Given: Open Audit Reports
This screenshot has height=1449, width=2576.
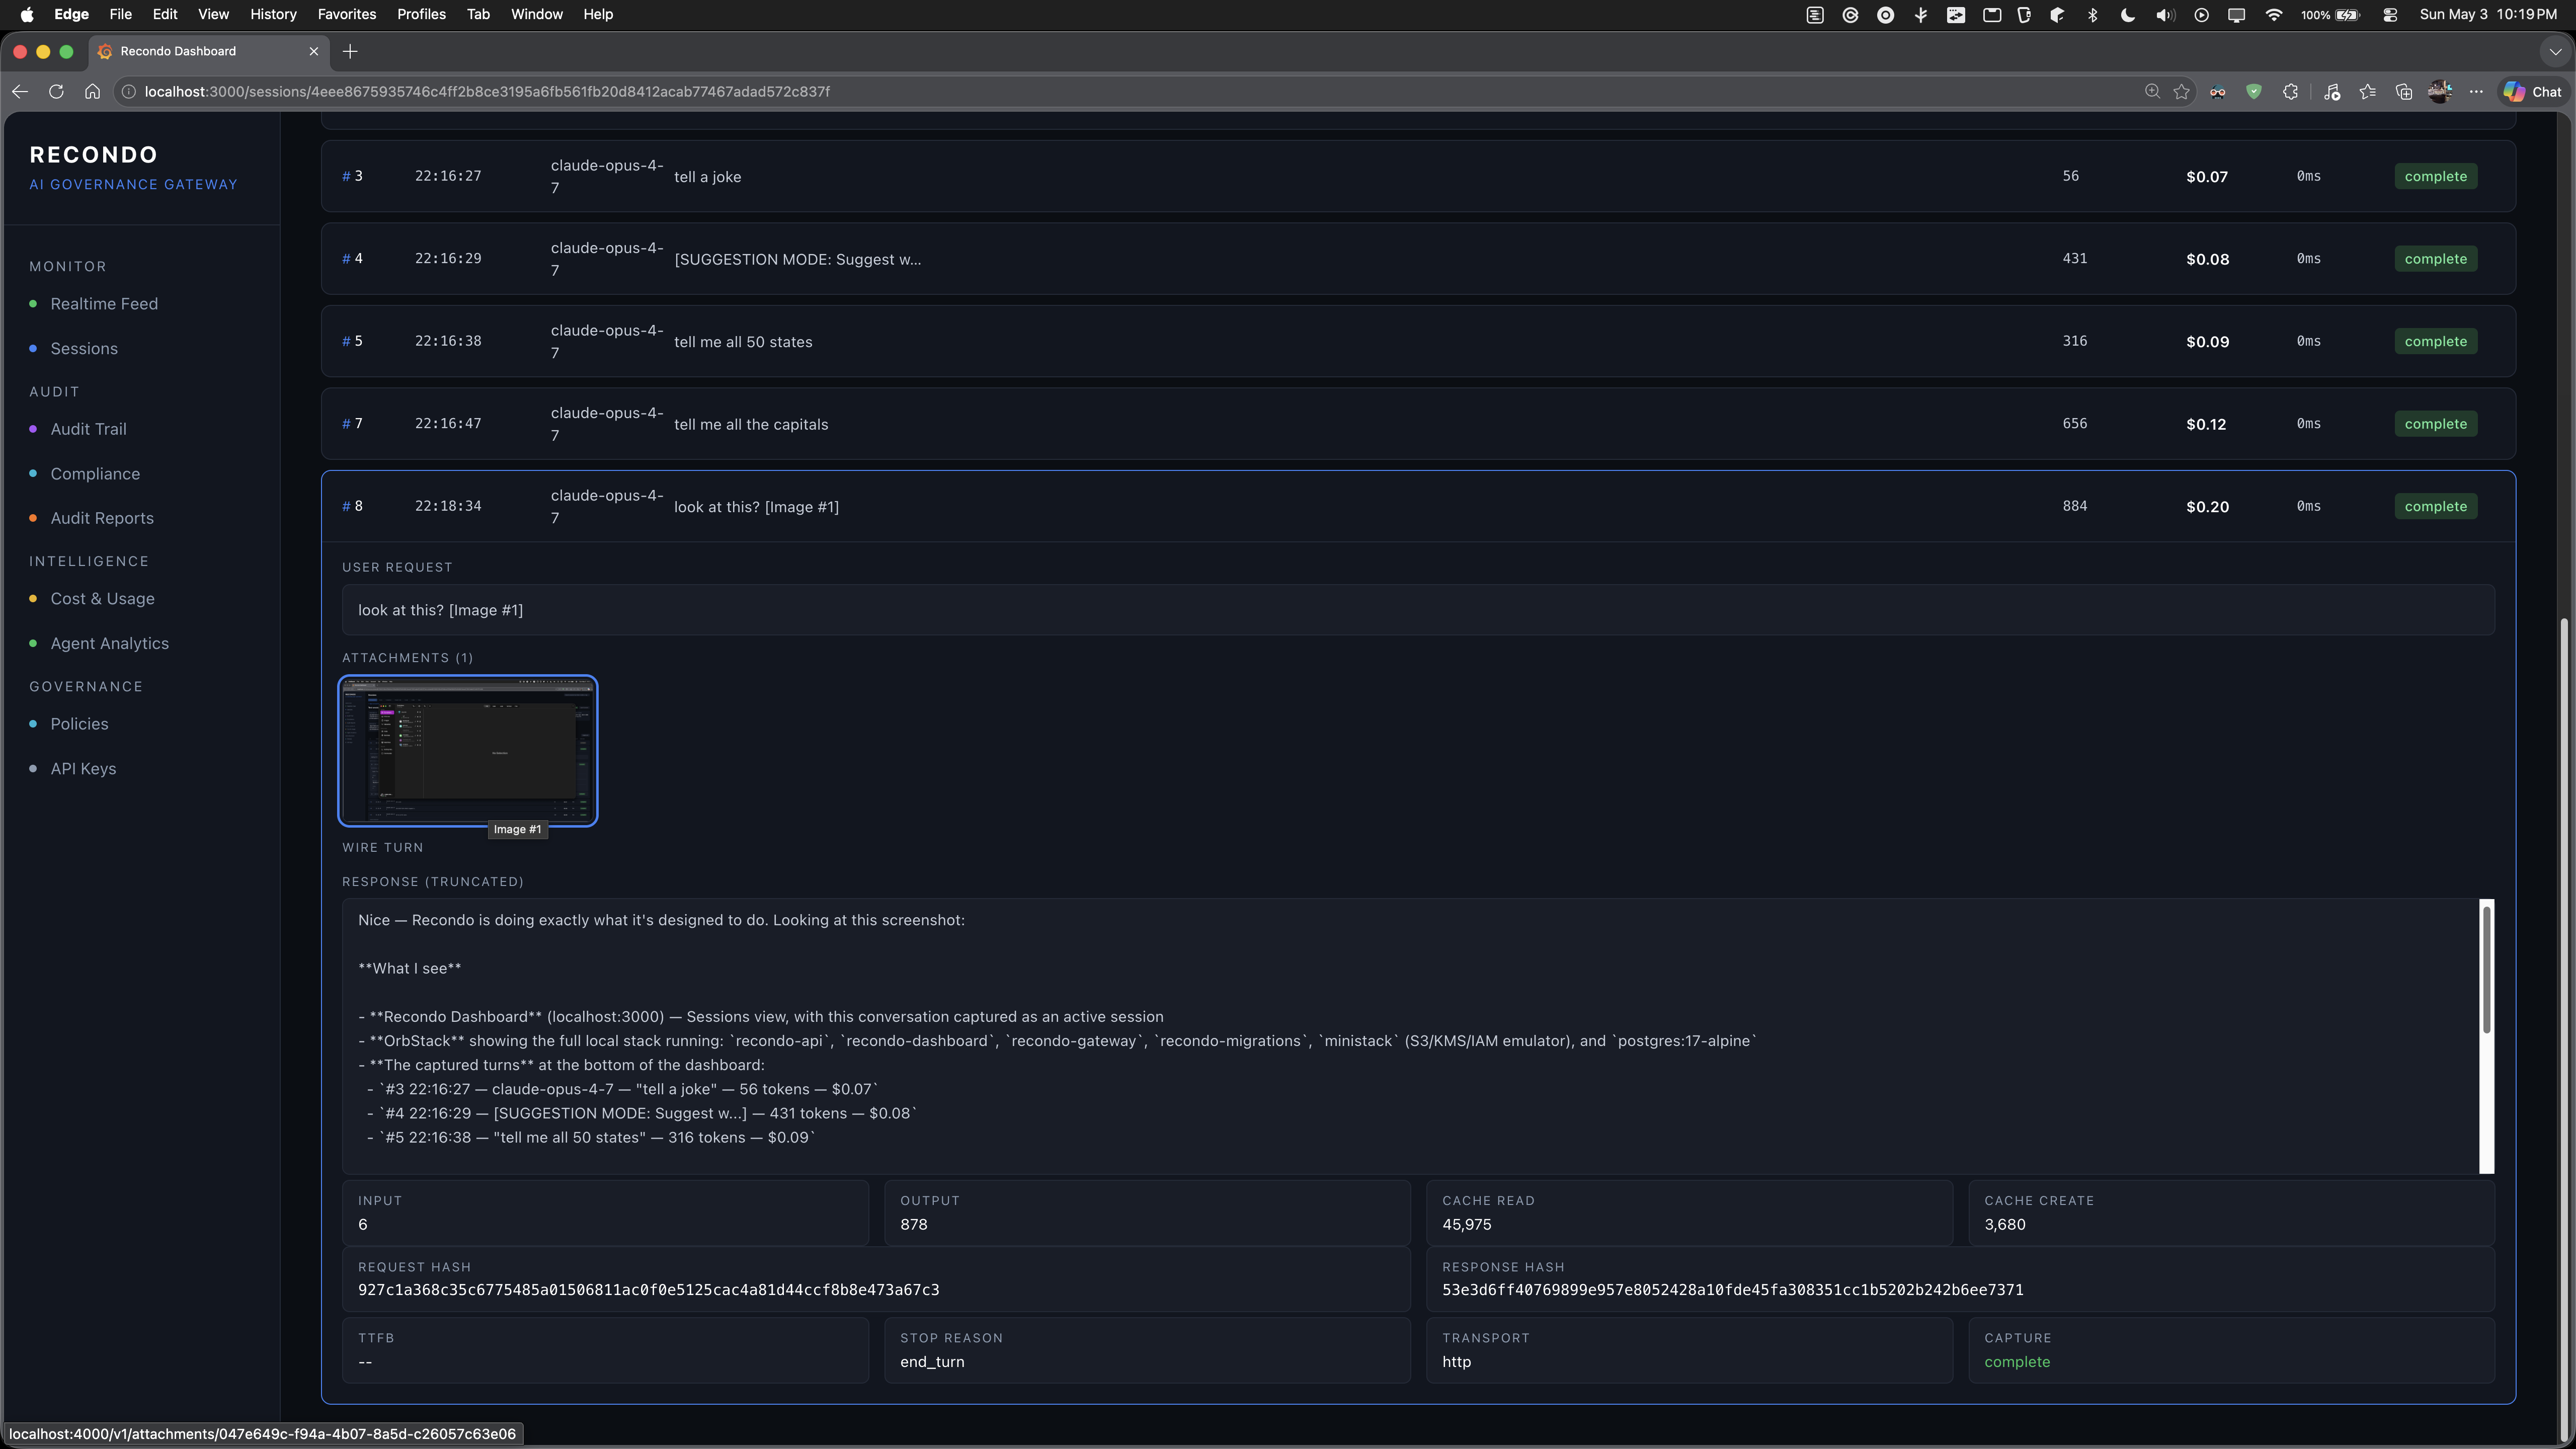Looking at the screenshot, I should [x=102, y=518].
